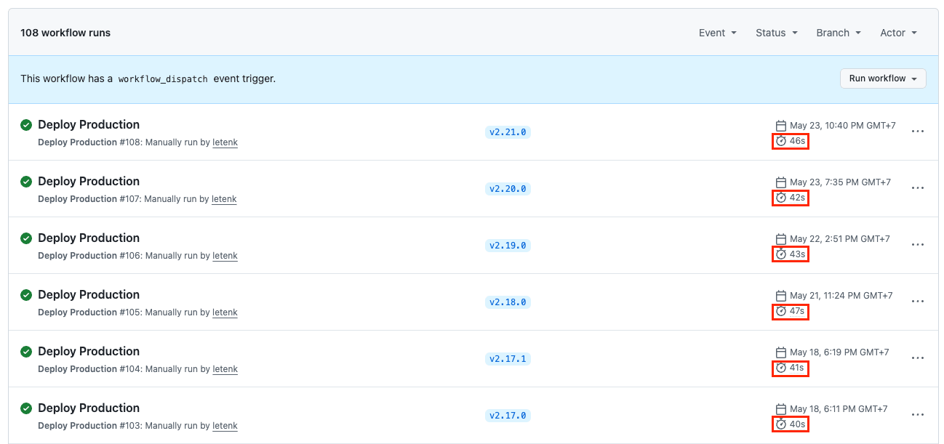The height and width of the screenshot is (444, 944).
Task: Click the green success check for run #108
Action: tap(26, 125)
